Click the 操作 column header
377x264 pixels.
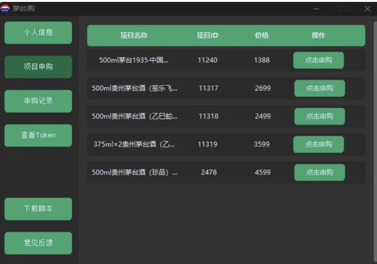318,36
